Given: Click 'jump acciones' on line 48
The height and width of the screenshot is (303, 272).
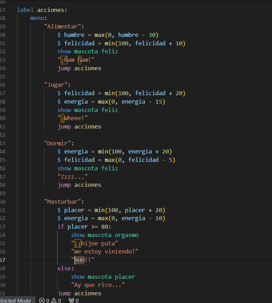Looking at the screenshot, I should click(79, 185).
